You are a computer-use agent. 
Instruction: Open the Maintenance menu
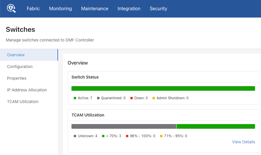coord(95,9)
